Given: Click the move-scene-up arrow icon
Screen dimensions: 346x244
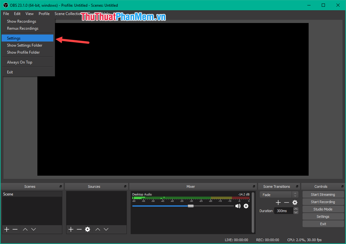Looking at the screenshot, I should coord(25,229).
